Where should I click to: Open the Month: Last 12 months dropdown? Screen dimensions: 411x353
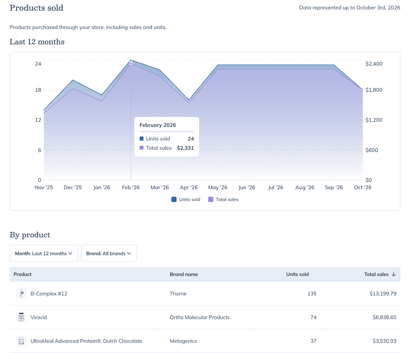[44, 253]
